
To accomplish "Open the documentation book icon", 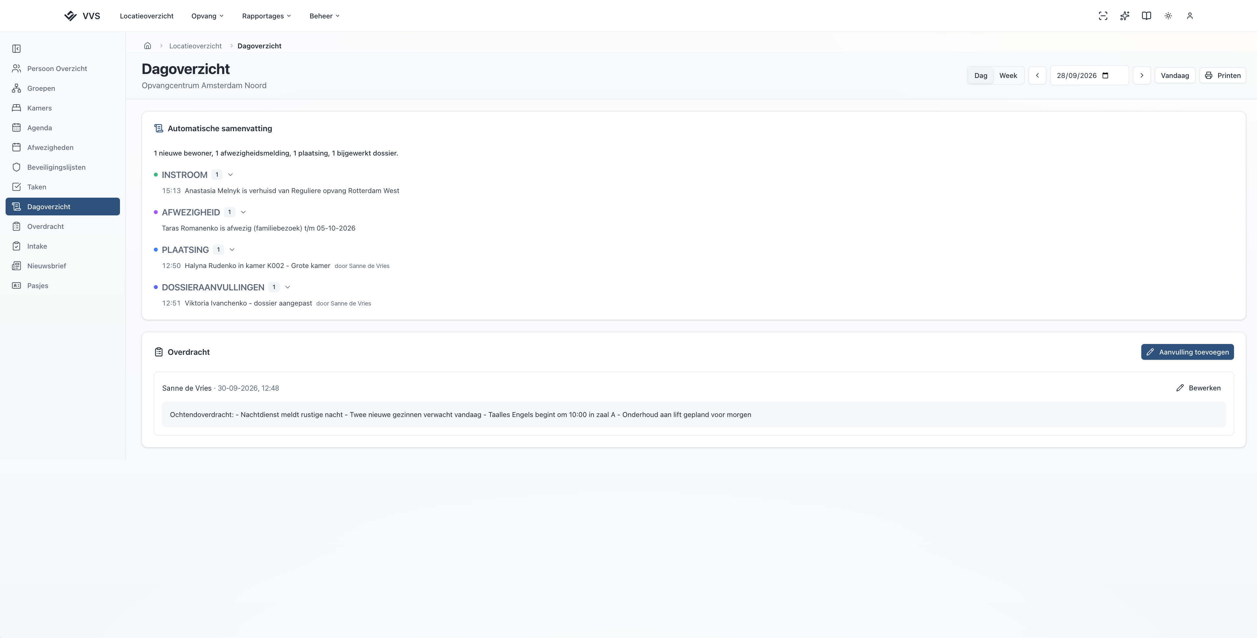I will click(1146, 16).
